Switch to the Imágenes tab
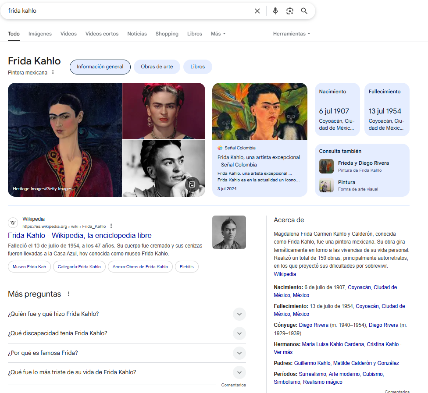428x393 pixels. tap(40, 34)
